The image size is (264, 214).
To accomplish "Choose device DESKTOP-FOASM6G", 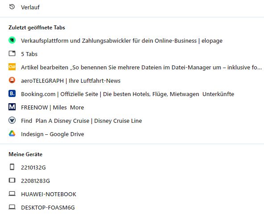I will pos(48,208).
